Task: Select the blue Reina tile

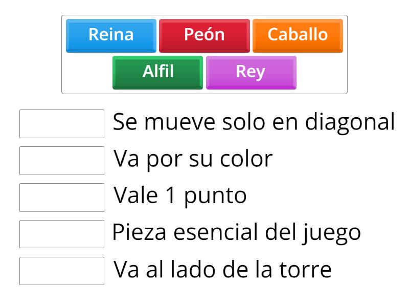Action: 111,35
